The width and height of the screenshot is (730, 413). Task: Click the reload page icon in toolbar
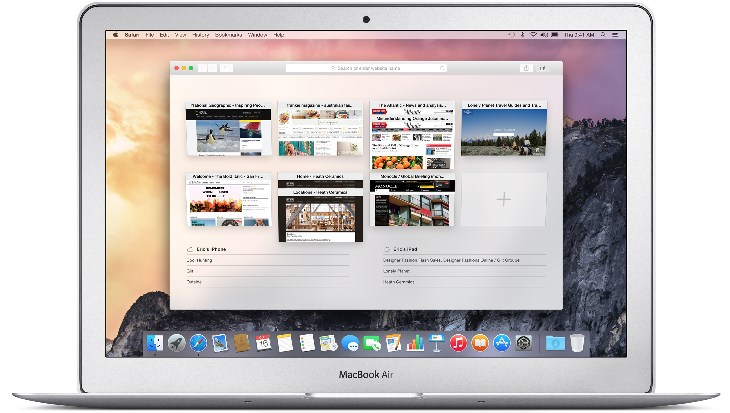tap(441, 68)
